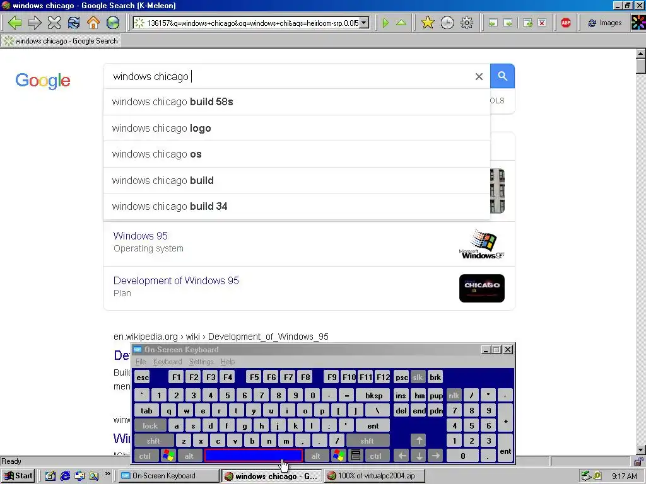The width and height of the screenshot is (646, 484).
Task: Launch Internet Explorer from the Quick Launch bar
Action: 65,476
